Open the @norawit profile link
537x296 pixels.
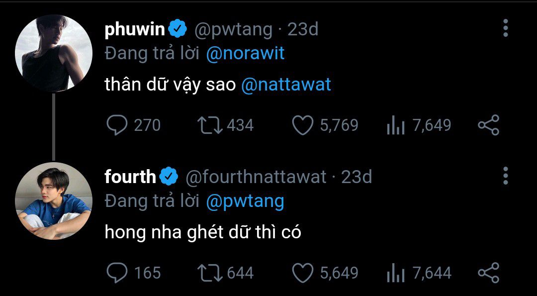(x=245, y=53)
